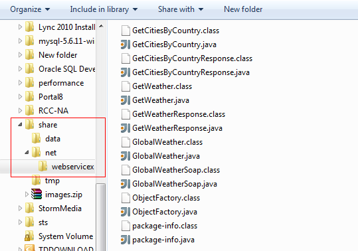Viewport: 358px width, 251px height.
Task: Click the Lync 2010 Install folder label
Action: click(66, 27)
